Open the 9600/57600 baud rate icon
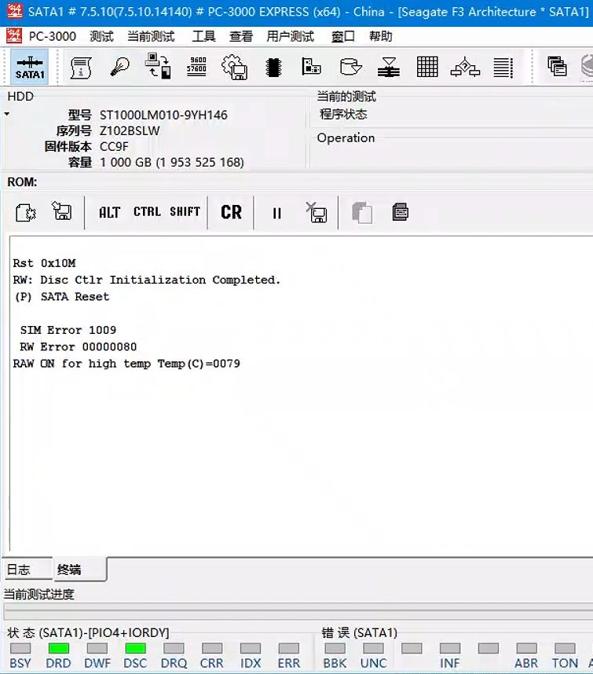The image size is (593, 674). point(197,67)
